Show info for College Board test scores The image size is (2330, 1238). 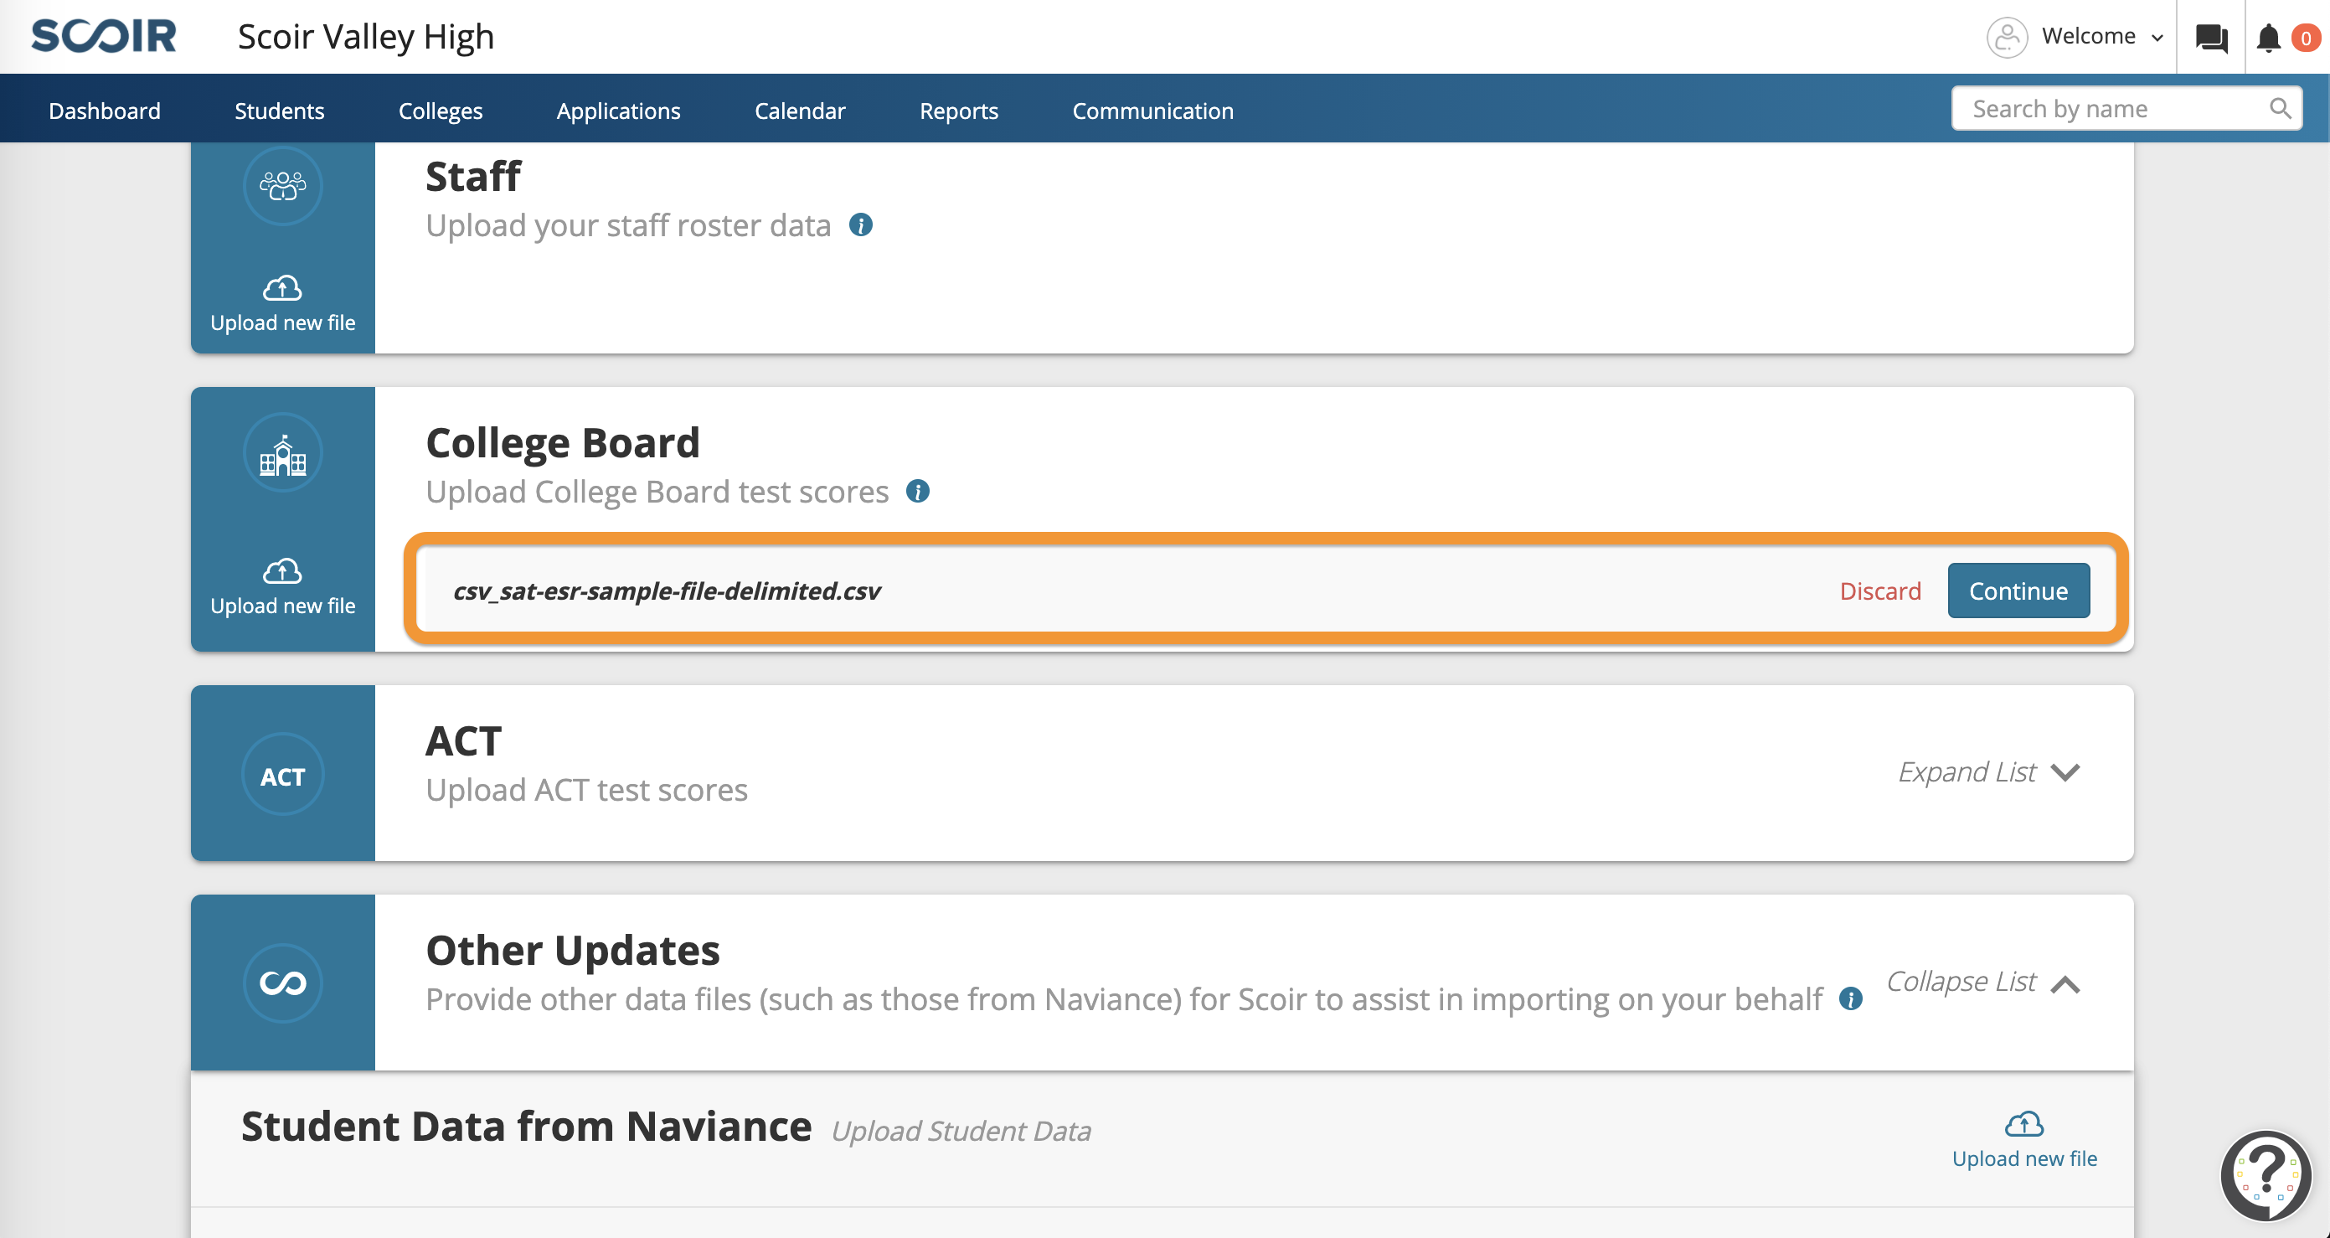917,491
